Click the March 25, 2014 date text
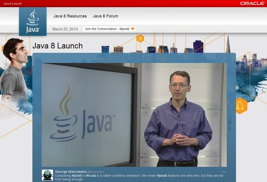The width and height of the screenshot is (267, 182). (65, 29)
